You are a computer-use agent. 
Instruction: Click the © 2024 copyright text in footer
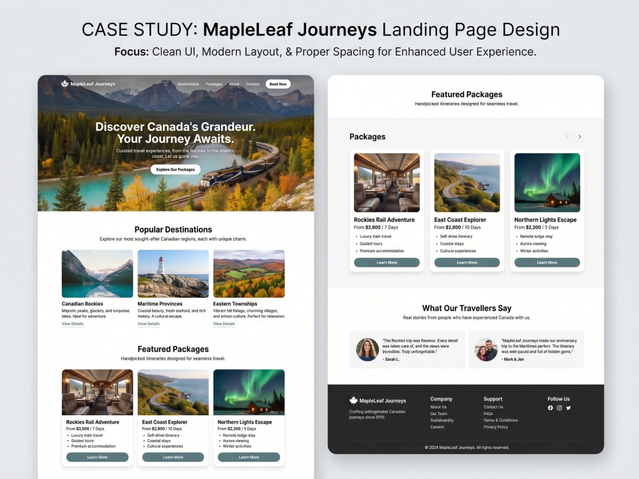pyautogui.click(x=466, y=447)
